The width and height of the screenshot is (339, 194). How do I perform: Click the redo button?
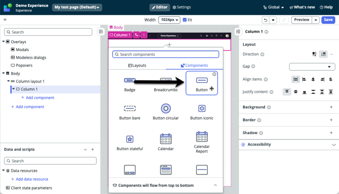pyautogui.click(x=284, y=20)
